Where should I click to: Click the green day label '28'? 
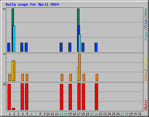[x=127, y=114]
